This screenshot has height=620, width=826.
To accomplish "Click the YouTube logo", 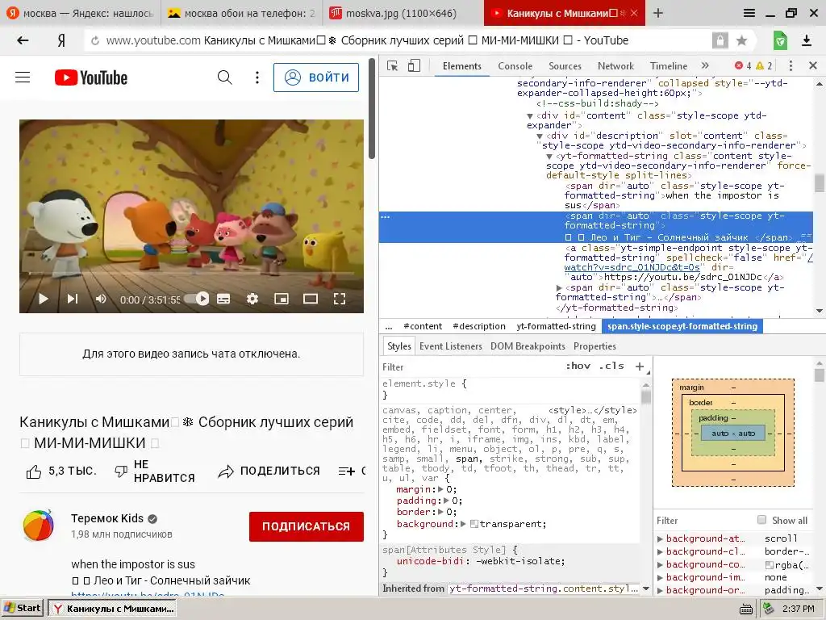I will pyautogui.click(x=91, y=77).
